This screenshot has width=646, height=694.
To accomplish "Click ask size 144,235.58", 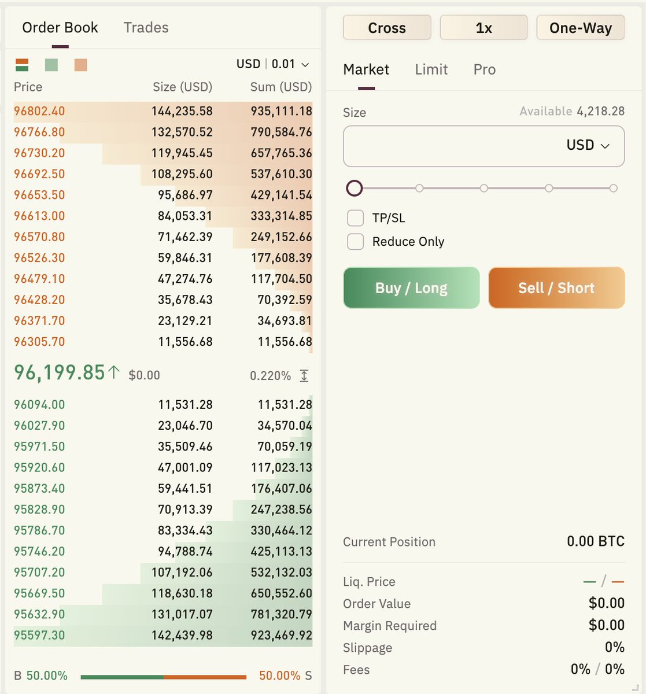I will 182,111.
